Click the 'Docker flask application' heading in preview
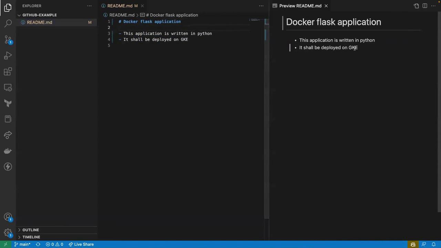Image resolution: width=441 pixels, height=248 pixels. tap(334, 22)
